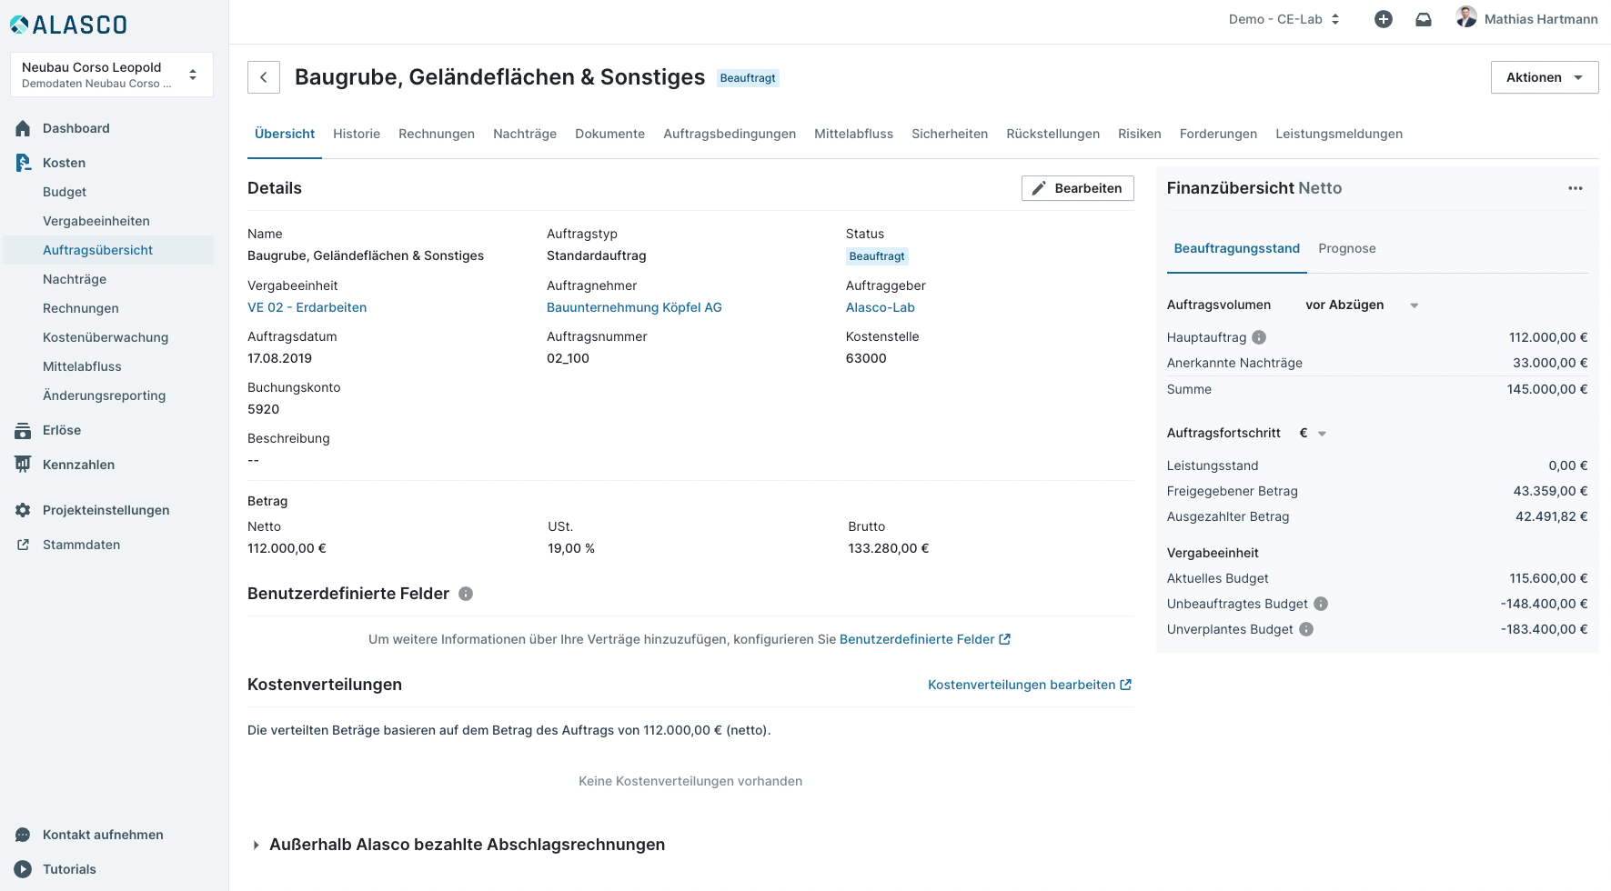Click the Bearbeiten button in Details
The height and width of the screenshot is (891, 1611).
1077,188
